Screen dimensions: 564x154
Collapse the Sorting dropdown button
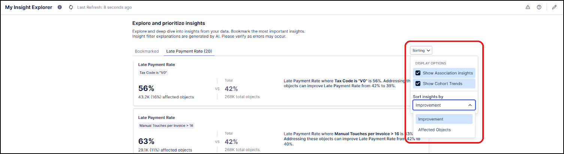coord(421,50)
